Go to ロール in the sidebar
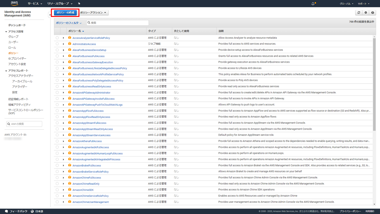 [x=12, y=48]
